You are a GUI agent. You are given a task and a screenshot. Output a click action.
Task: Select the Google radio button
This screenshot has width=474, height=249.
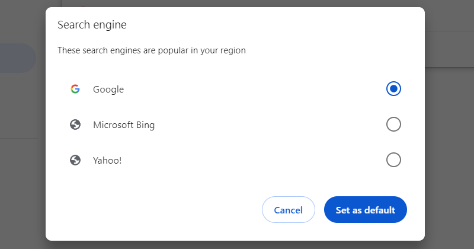pos(393,89)
